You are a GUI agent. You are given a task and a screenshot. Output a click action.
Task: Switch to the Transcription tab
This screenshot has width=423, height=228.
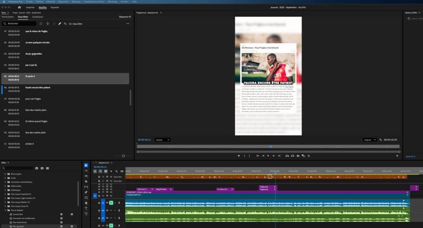tap(7, 17)
